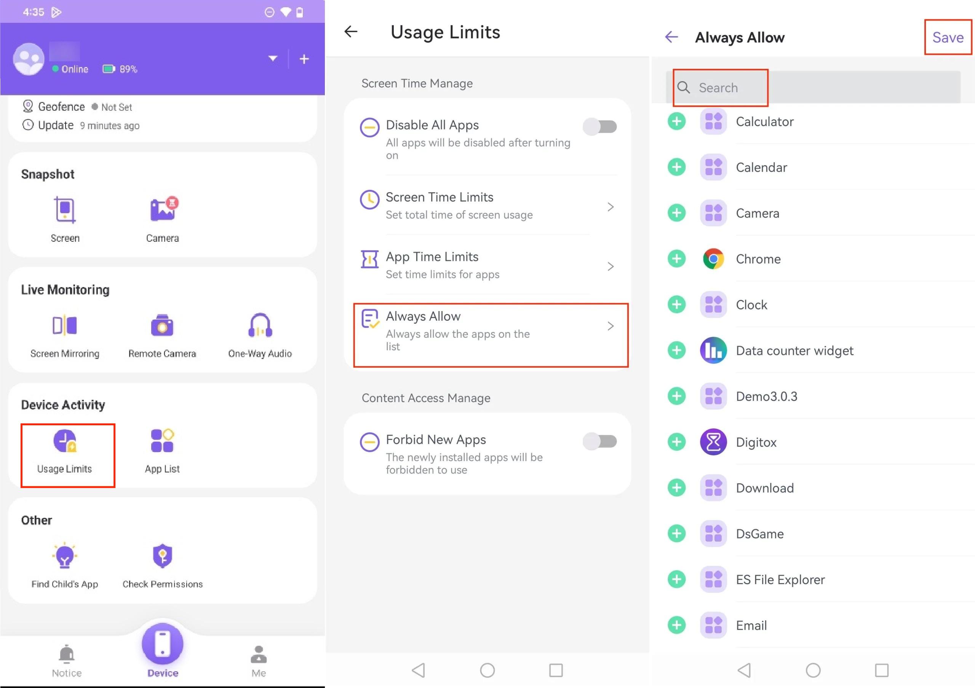Image resolution: width=975 pixels, height=688 pixels.
Task: Click the back arrow on Always Allow
Action: point(671,37)
